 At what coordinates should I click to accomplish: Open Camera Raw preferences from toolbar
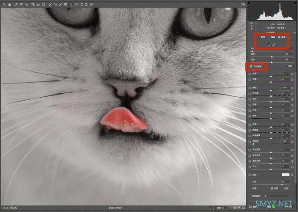(77, 4)
